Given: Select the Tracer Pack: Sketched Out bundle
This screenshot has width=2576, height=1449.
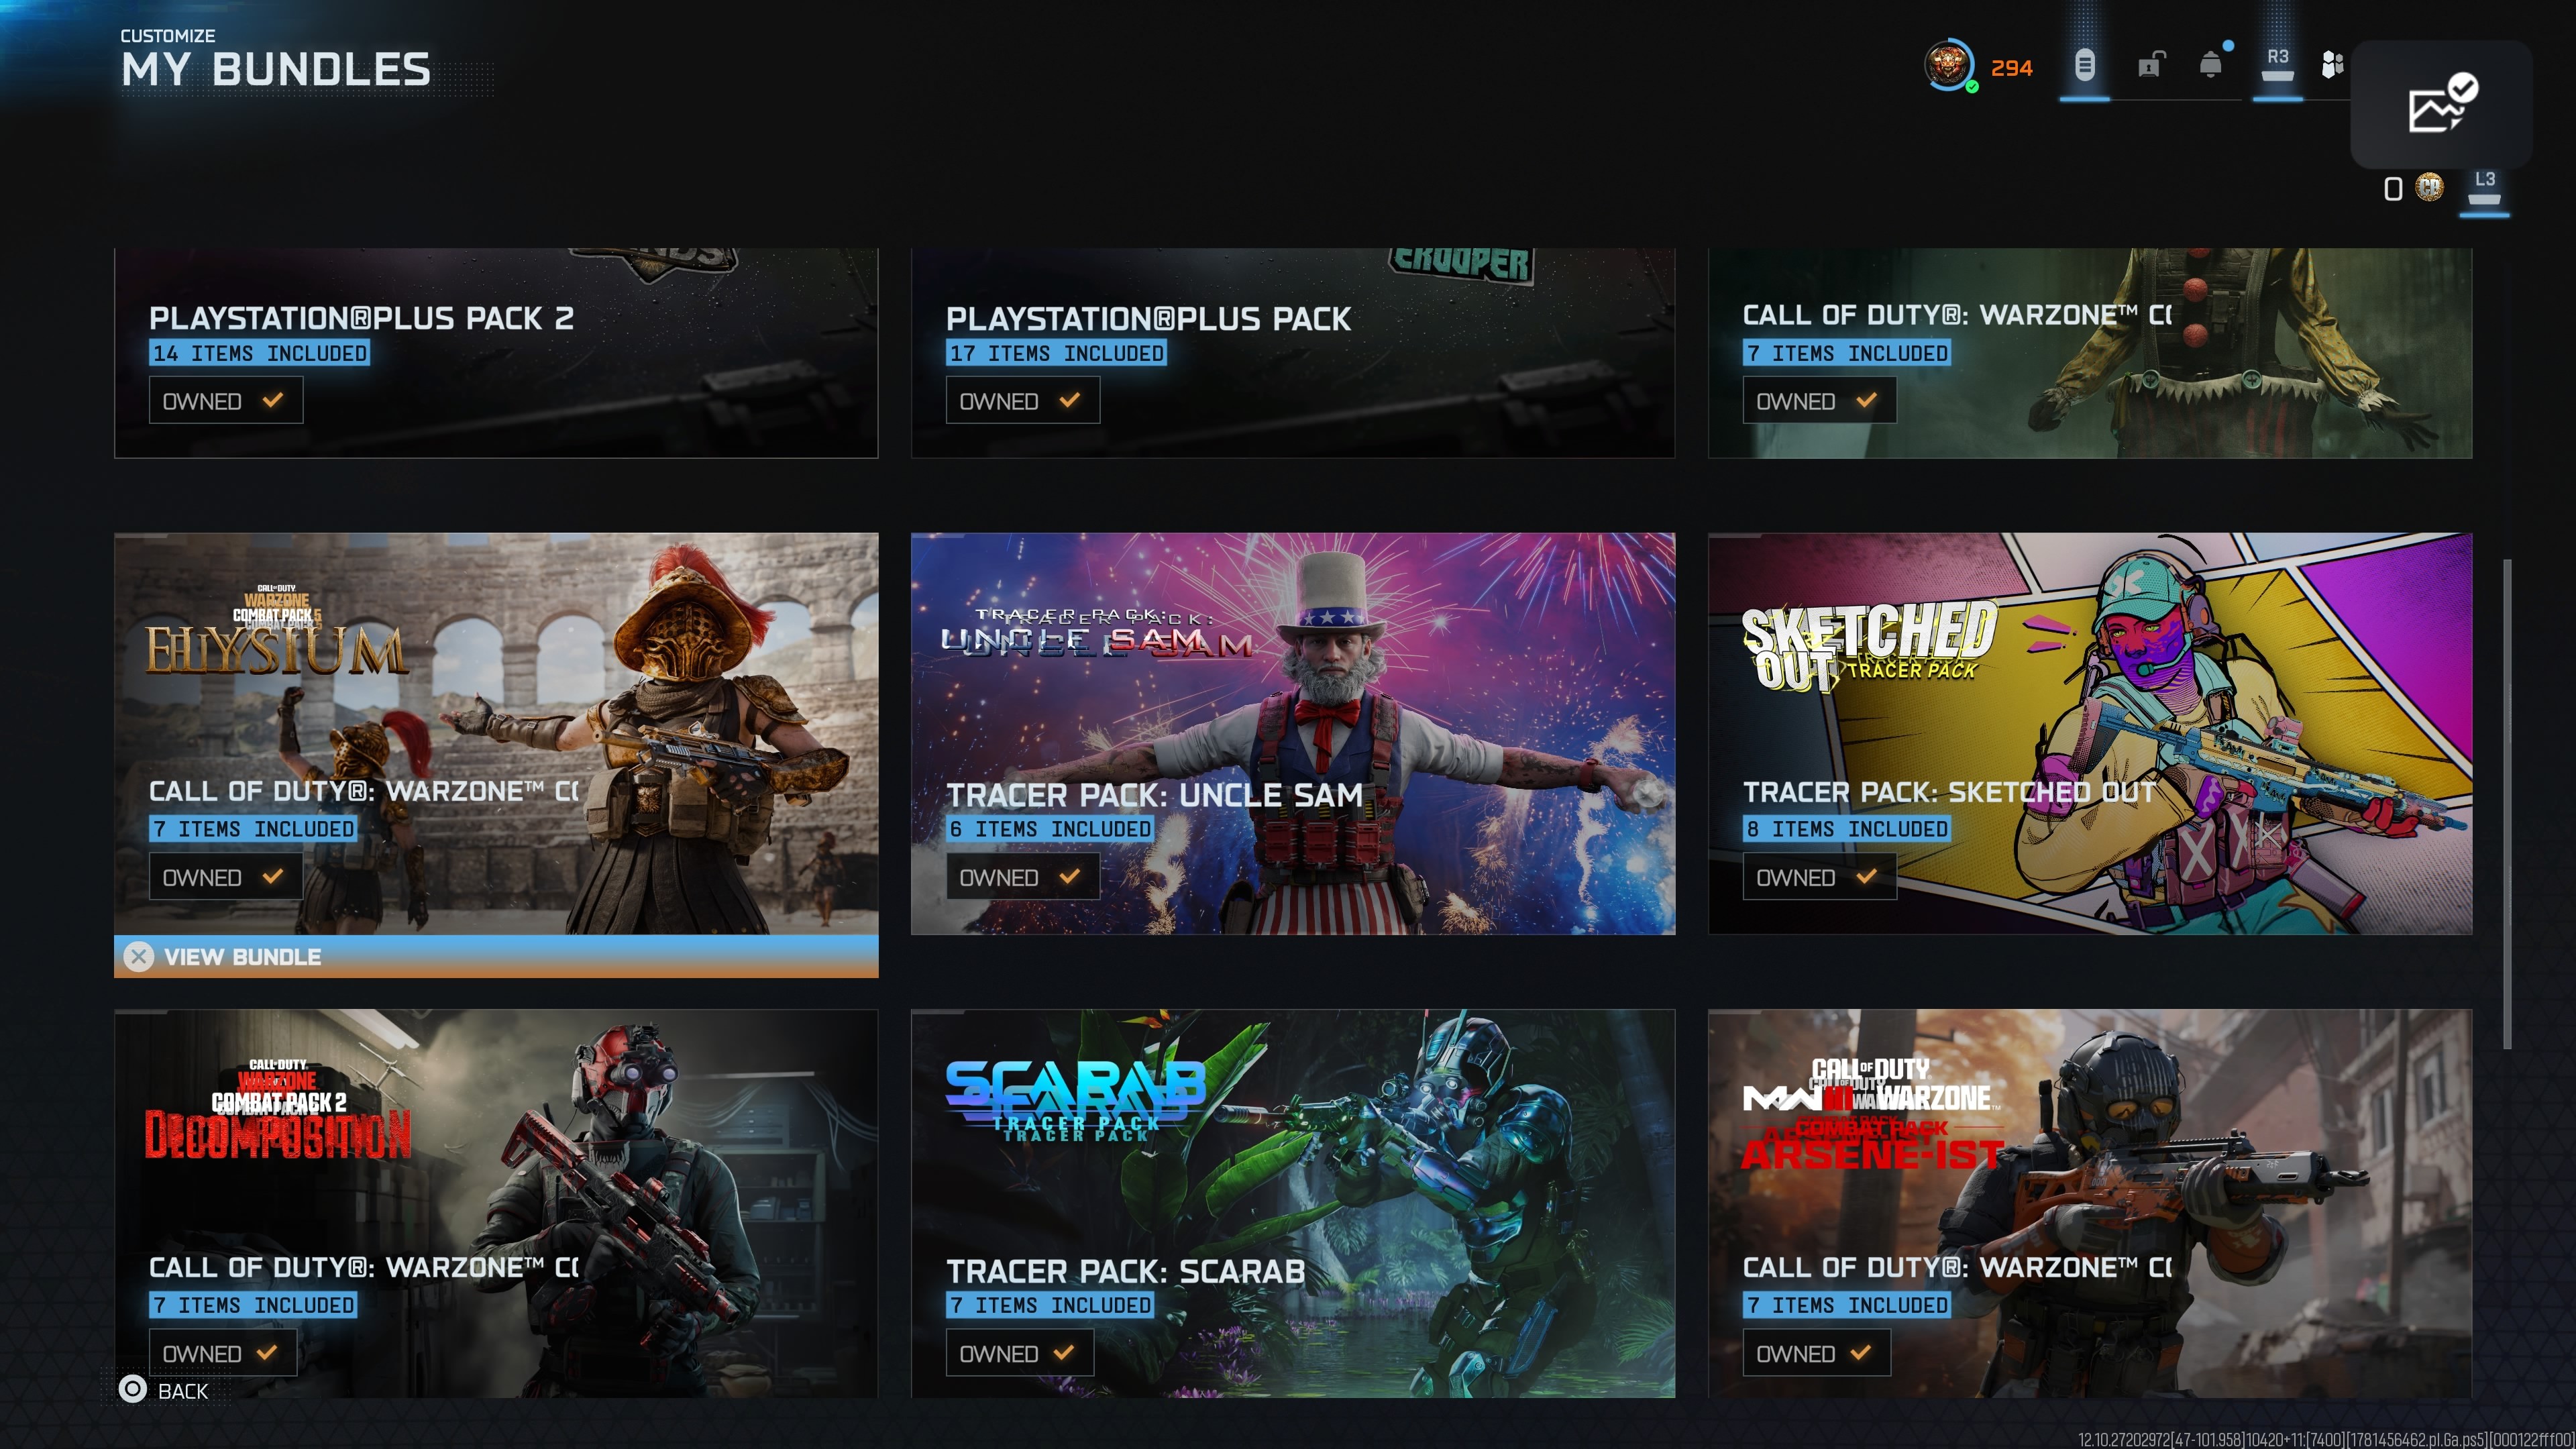Looking at the screenshot, I should coord(2090,734).
